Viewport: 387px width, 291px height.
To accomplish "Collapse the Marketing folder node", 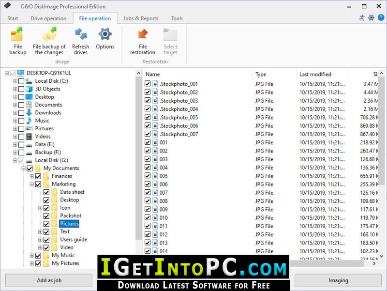I will pyautogui.click(x=32, y=184).
